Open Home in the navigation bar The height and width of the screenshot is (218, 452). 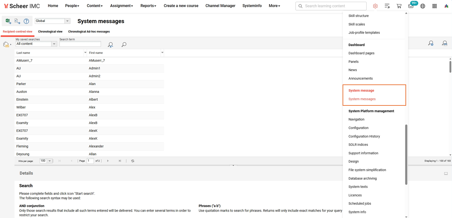[53, 6]
